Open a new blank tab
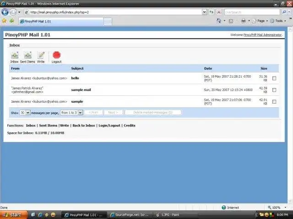 point(108,21)
